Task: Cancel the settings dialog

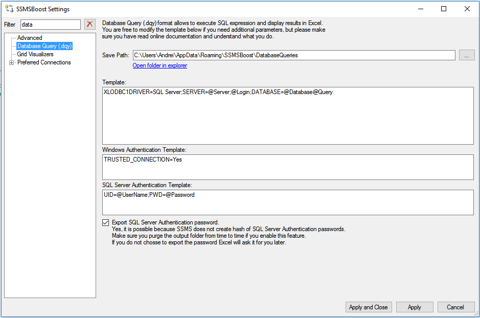Action: point(455,307)
